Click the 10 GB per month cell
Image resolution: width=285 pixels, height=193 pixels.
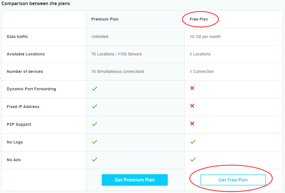pos(205,37)
